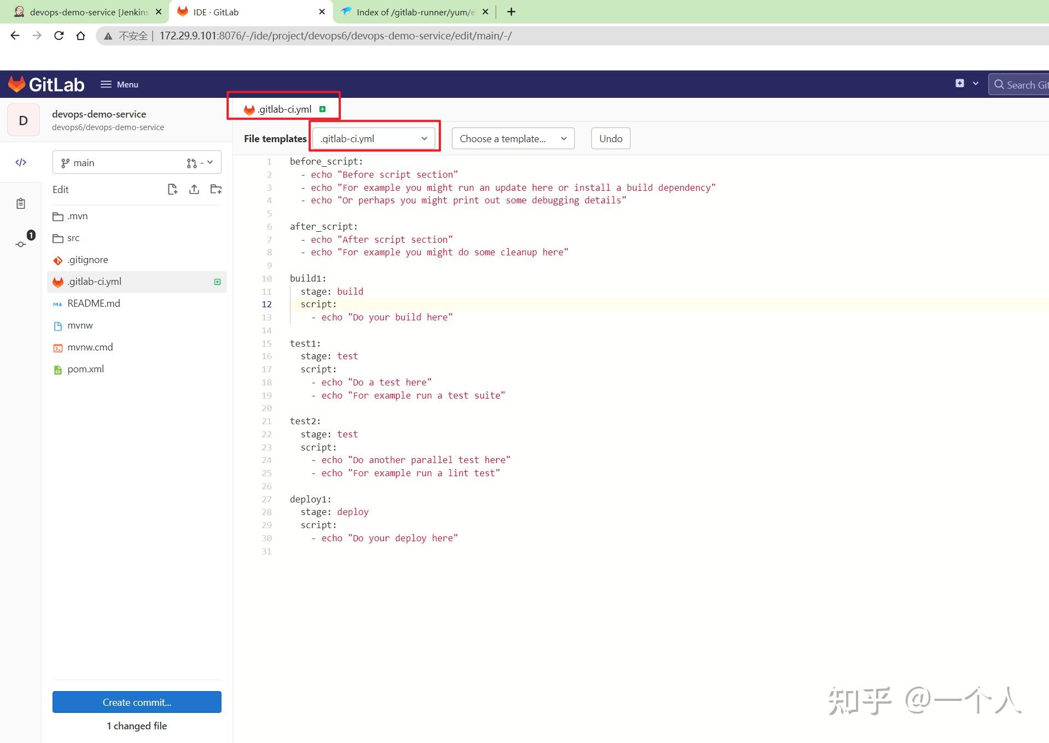The height and width of the screenshot is (743, 1049).
Task: Click the Create commit button
Action: pos(136,702)
